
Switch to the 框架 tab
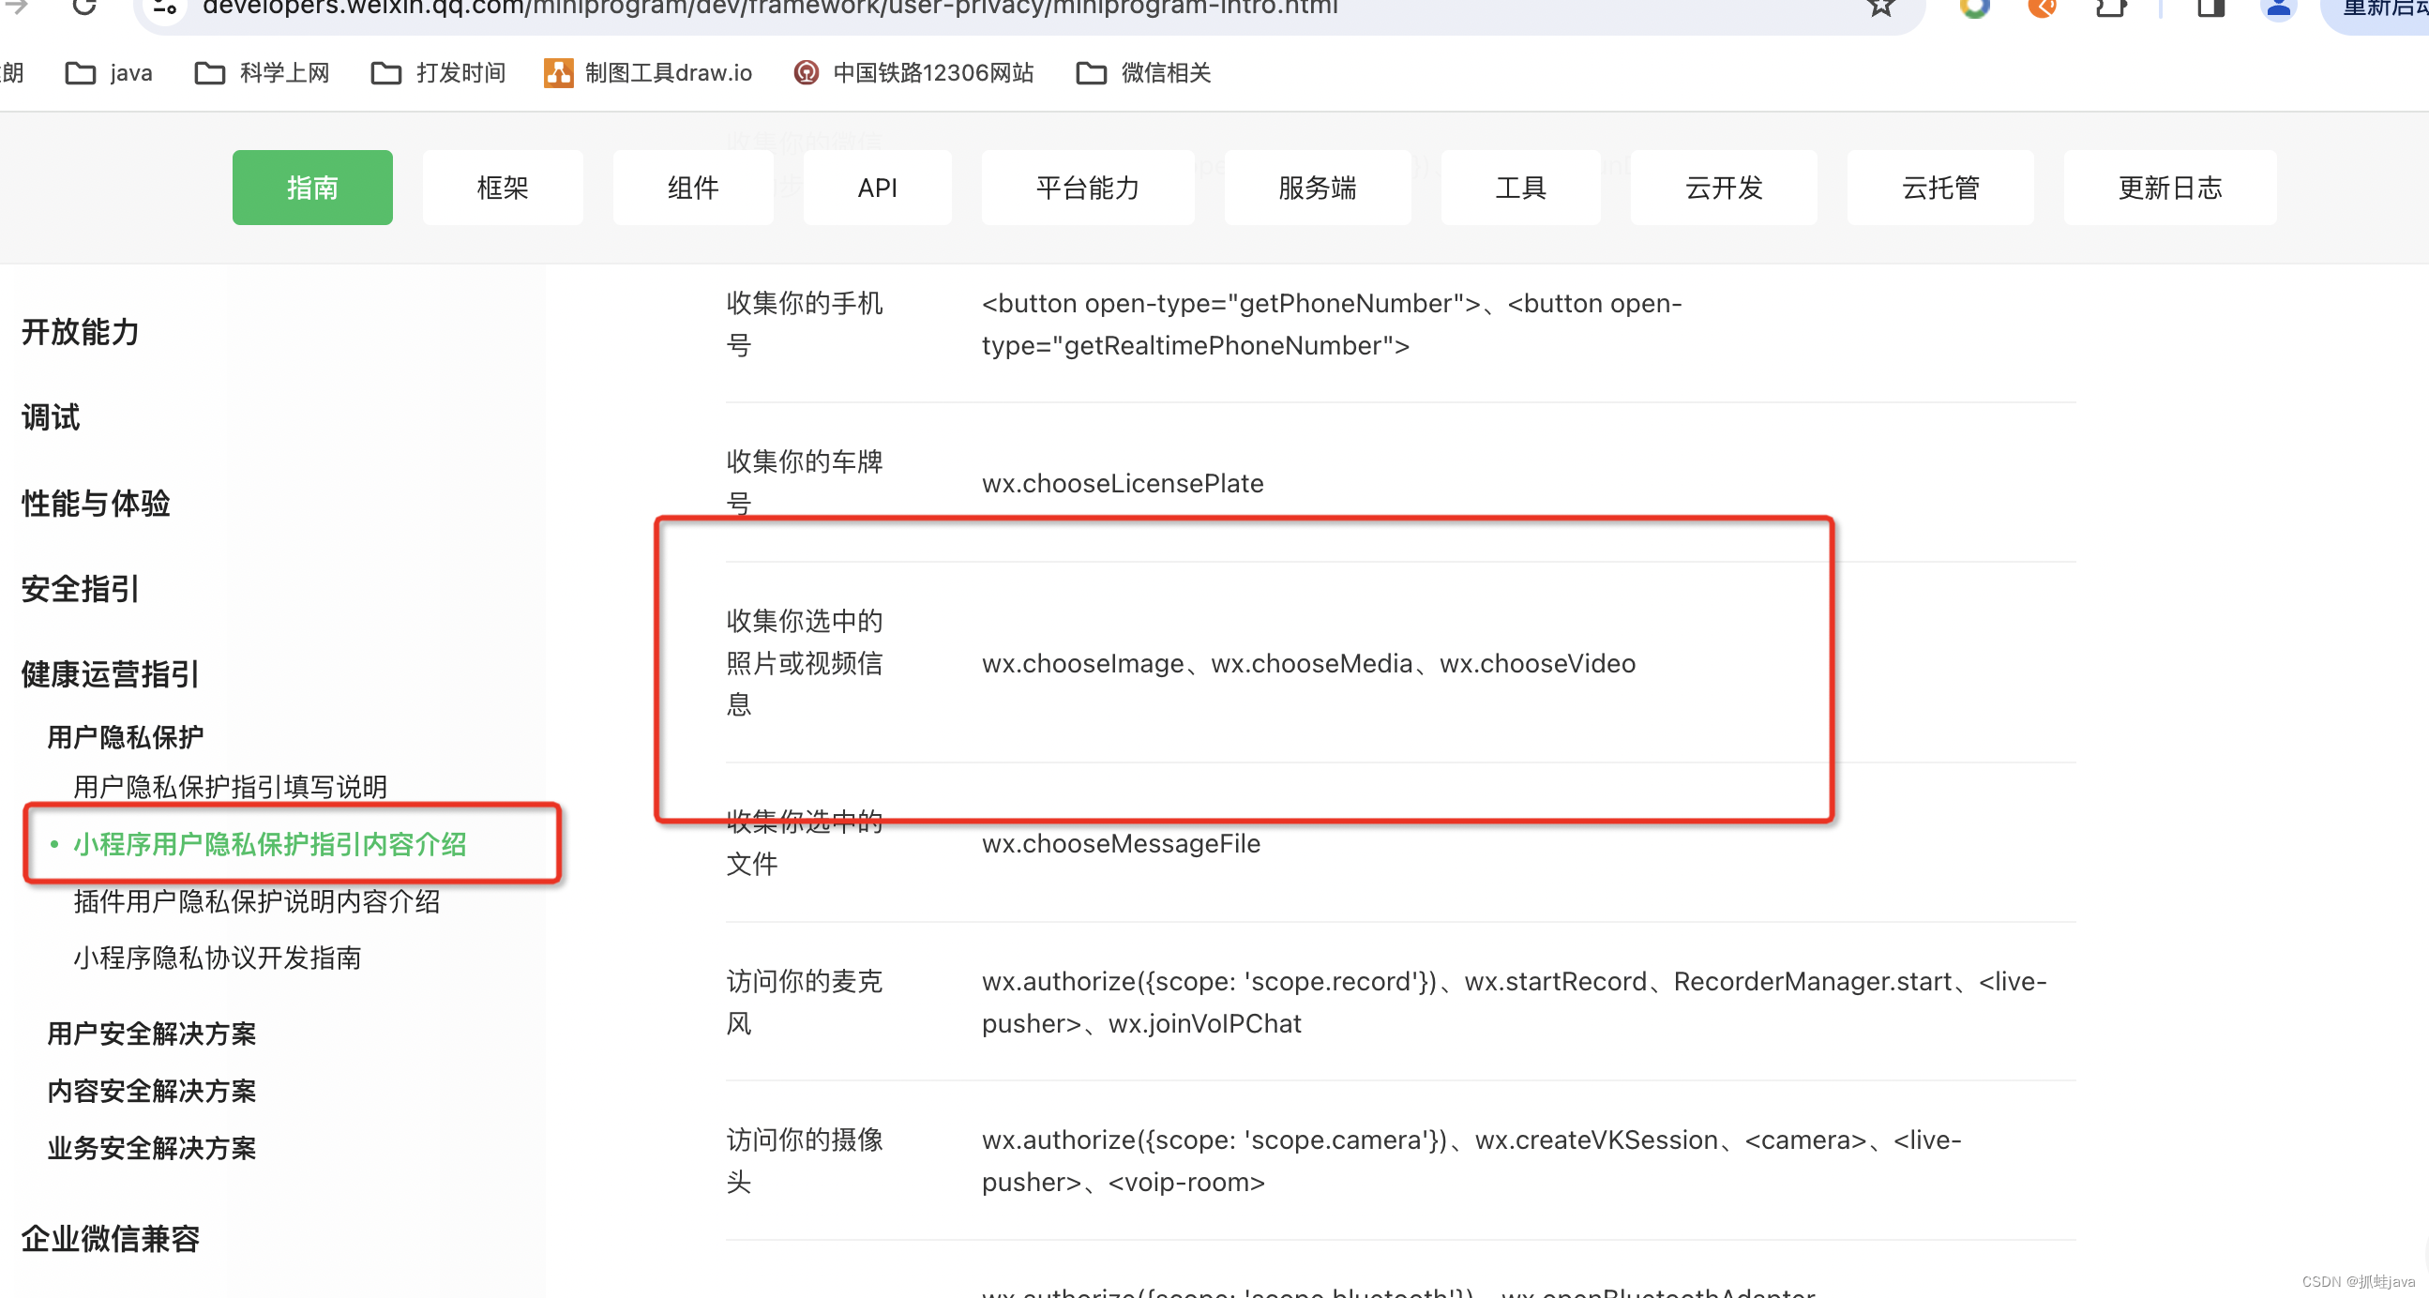tap(503, 188)
